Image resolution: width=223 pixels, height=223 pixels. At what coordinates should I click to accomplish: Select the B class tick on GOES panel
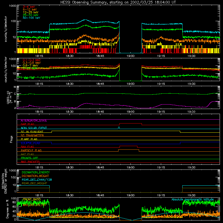pyautogui.click(x=15, y=101)
